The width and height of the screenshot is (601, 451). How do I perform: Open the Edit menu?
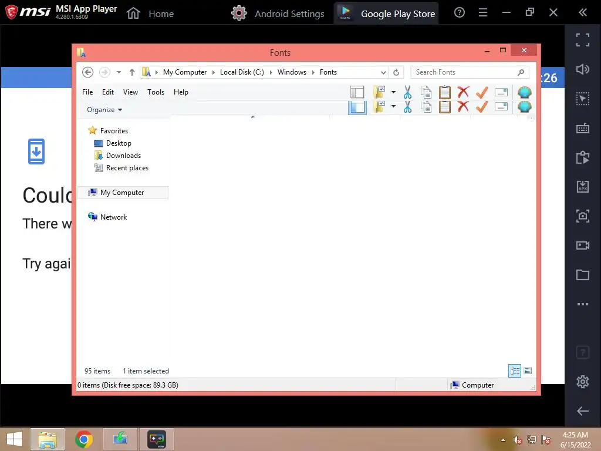click(x=108, y=92)
